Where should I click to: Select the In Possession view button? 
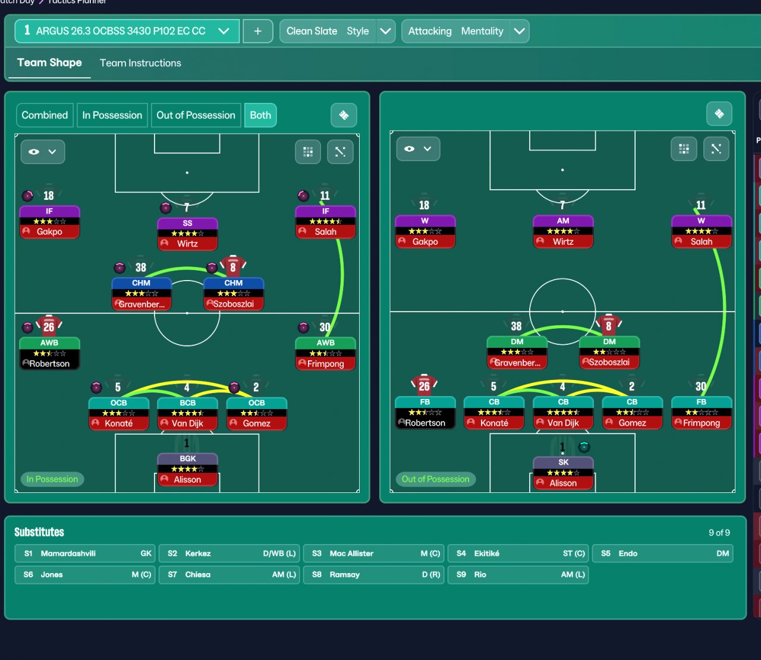click(x=112, y=115)
